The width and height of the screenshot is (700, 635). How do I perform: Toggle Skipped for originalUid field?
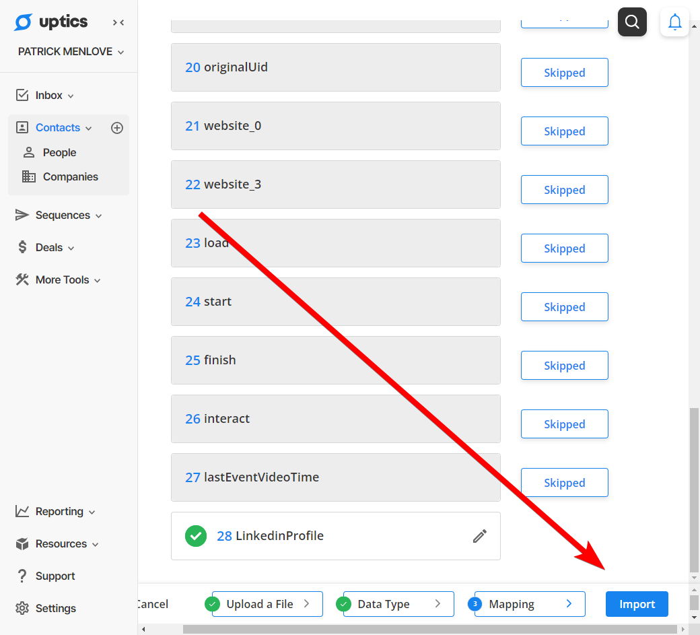(564, 72)
